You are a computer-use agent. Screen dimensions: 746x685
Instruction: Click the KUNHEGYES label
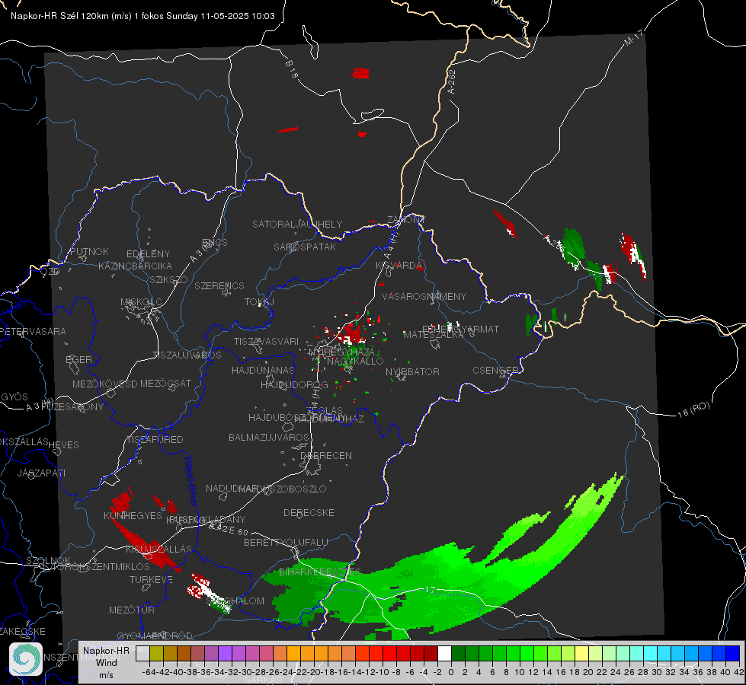(133, 516)
